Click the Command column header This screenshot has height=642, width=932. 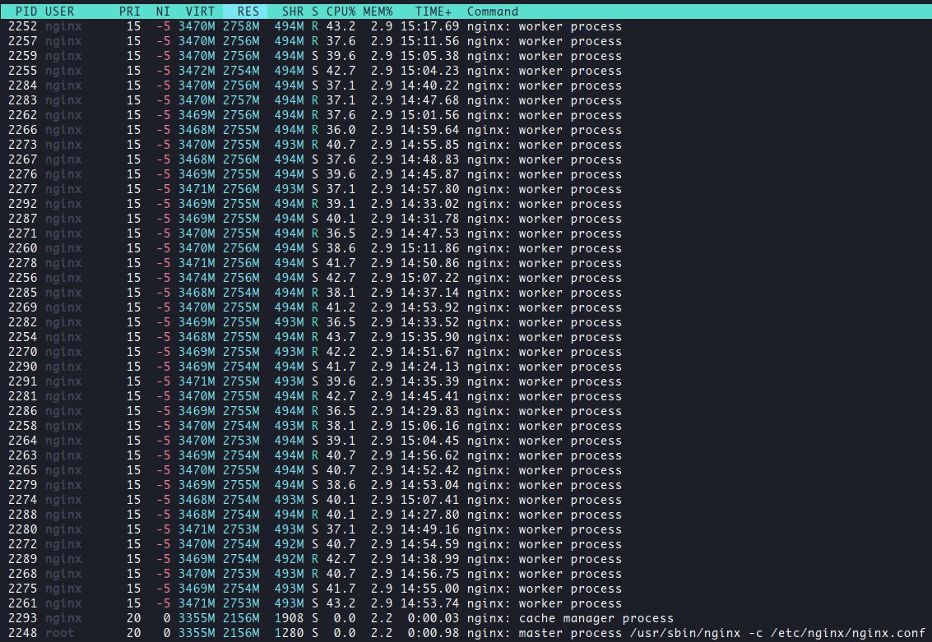(x=492, y=12)
